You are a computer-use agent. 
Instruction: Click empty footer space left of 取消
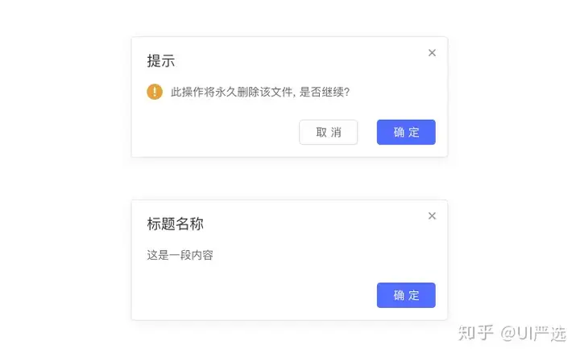(x=217, y=133)
